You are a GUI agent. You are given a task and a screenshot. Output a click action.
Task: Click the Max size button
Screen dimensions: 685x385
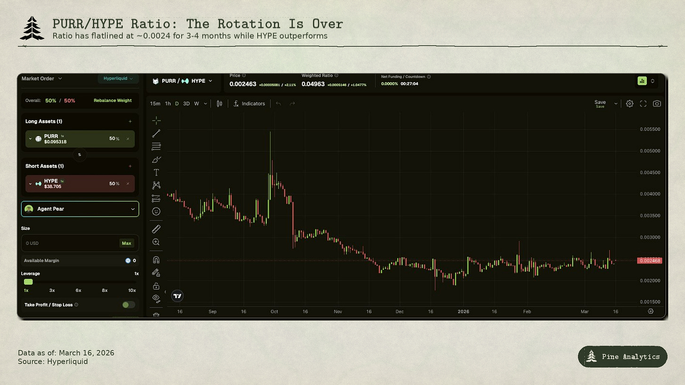point(126,243)
